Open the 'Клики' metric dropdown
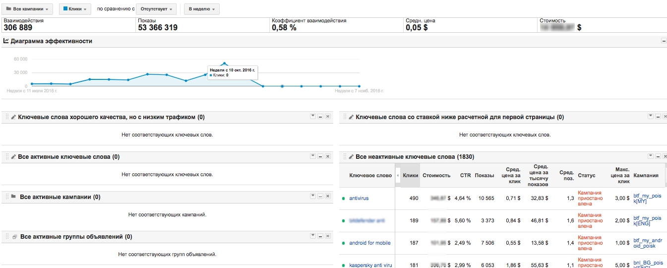Screen dimensions: 667x268 75,9
